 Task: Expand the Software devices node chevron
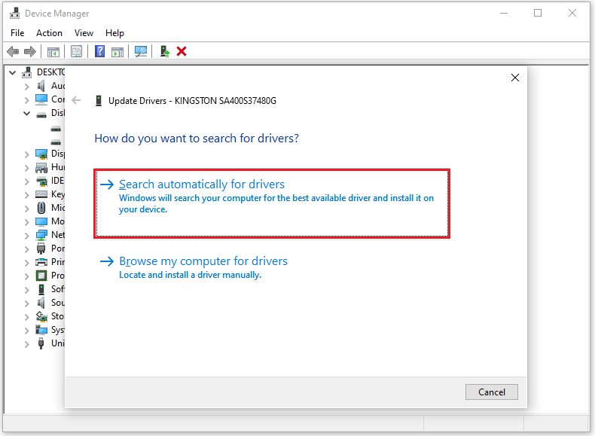pos(26,290)
